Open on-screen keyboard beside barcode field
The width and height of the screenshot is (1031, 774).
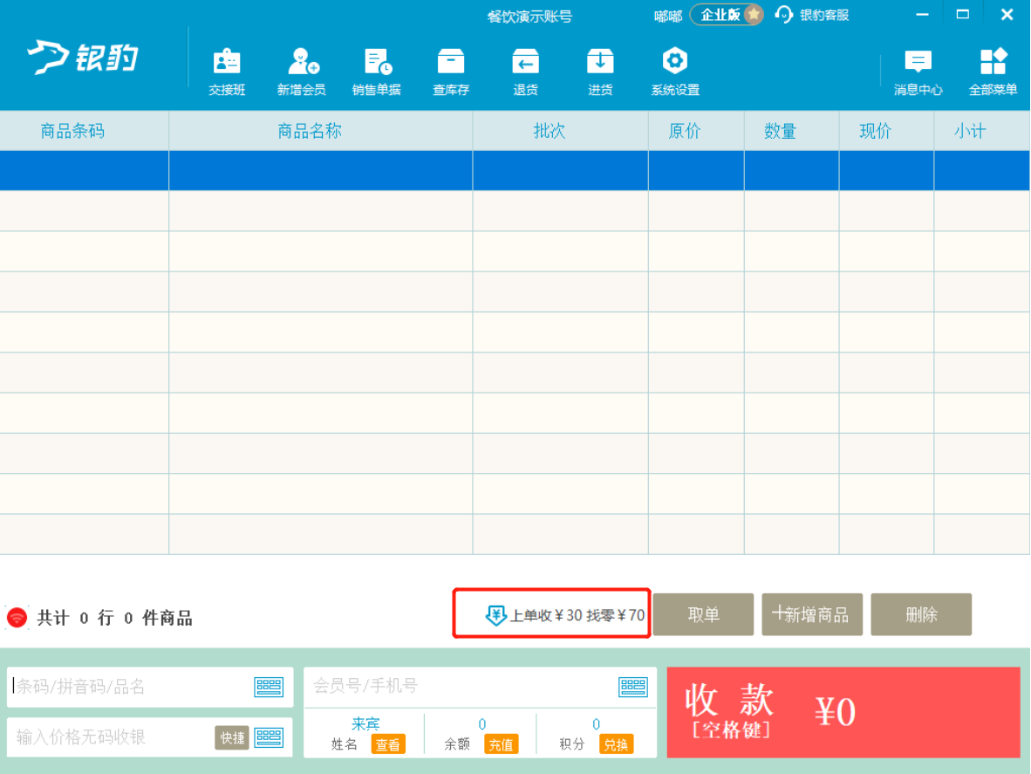click(269, 688)
